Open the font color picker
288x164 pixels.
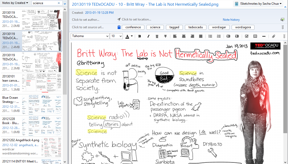point(132,36)
